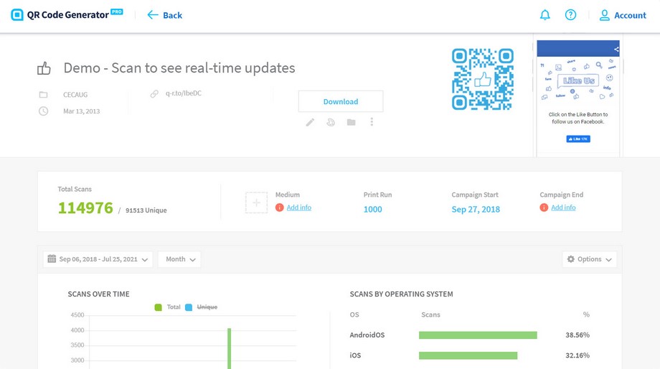Open the three-dot more options menu
The image size is (660, 369).
372,123
